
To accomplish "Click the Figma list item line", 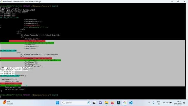I will point(31,62).
